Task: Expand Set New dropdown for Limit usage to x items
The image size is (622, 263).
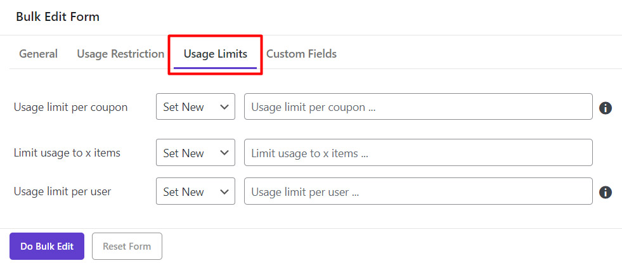Action: [195, 153]
